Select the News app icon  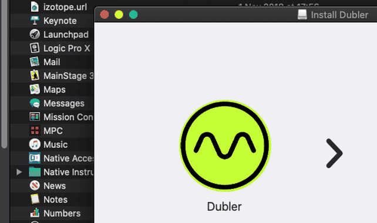(35, 185)
